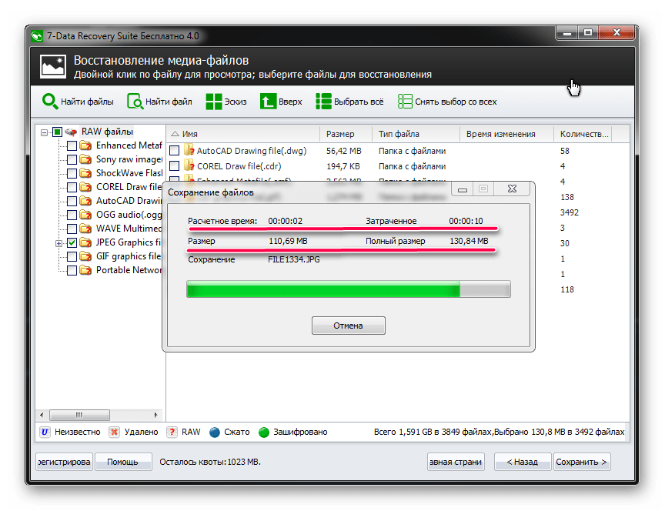Click the < Назад button
Image resolution: width=665 pixels, height=511 pixels.
pos(523,462)
